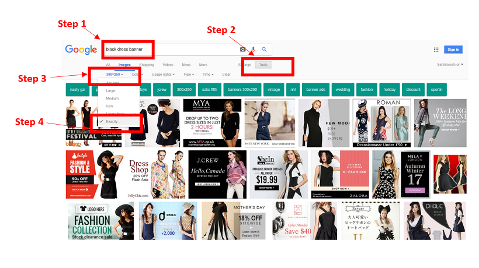Switch to the Videos tab
The width and height of the screenshot is (479, 268).
coord(168,65)
